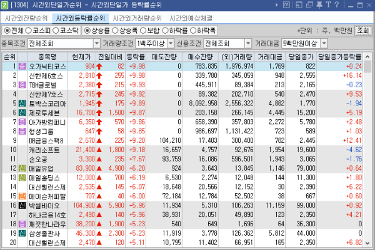Click the table scrollbar down arrow
The image size is (375, 250).
click(x=367, y=243)
